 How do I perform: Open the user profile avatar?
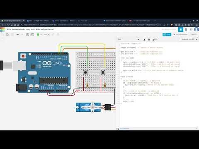click(x=196, y=29)
